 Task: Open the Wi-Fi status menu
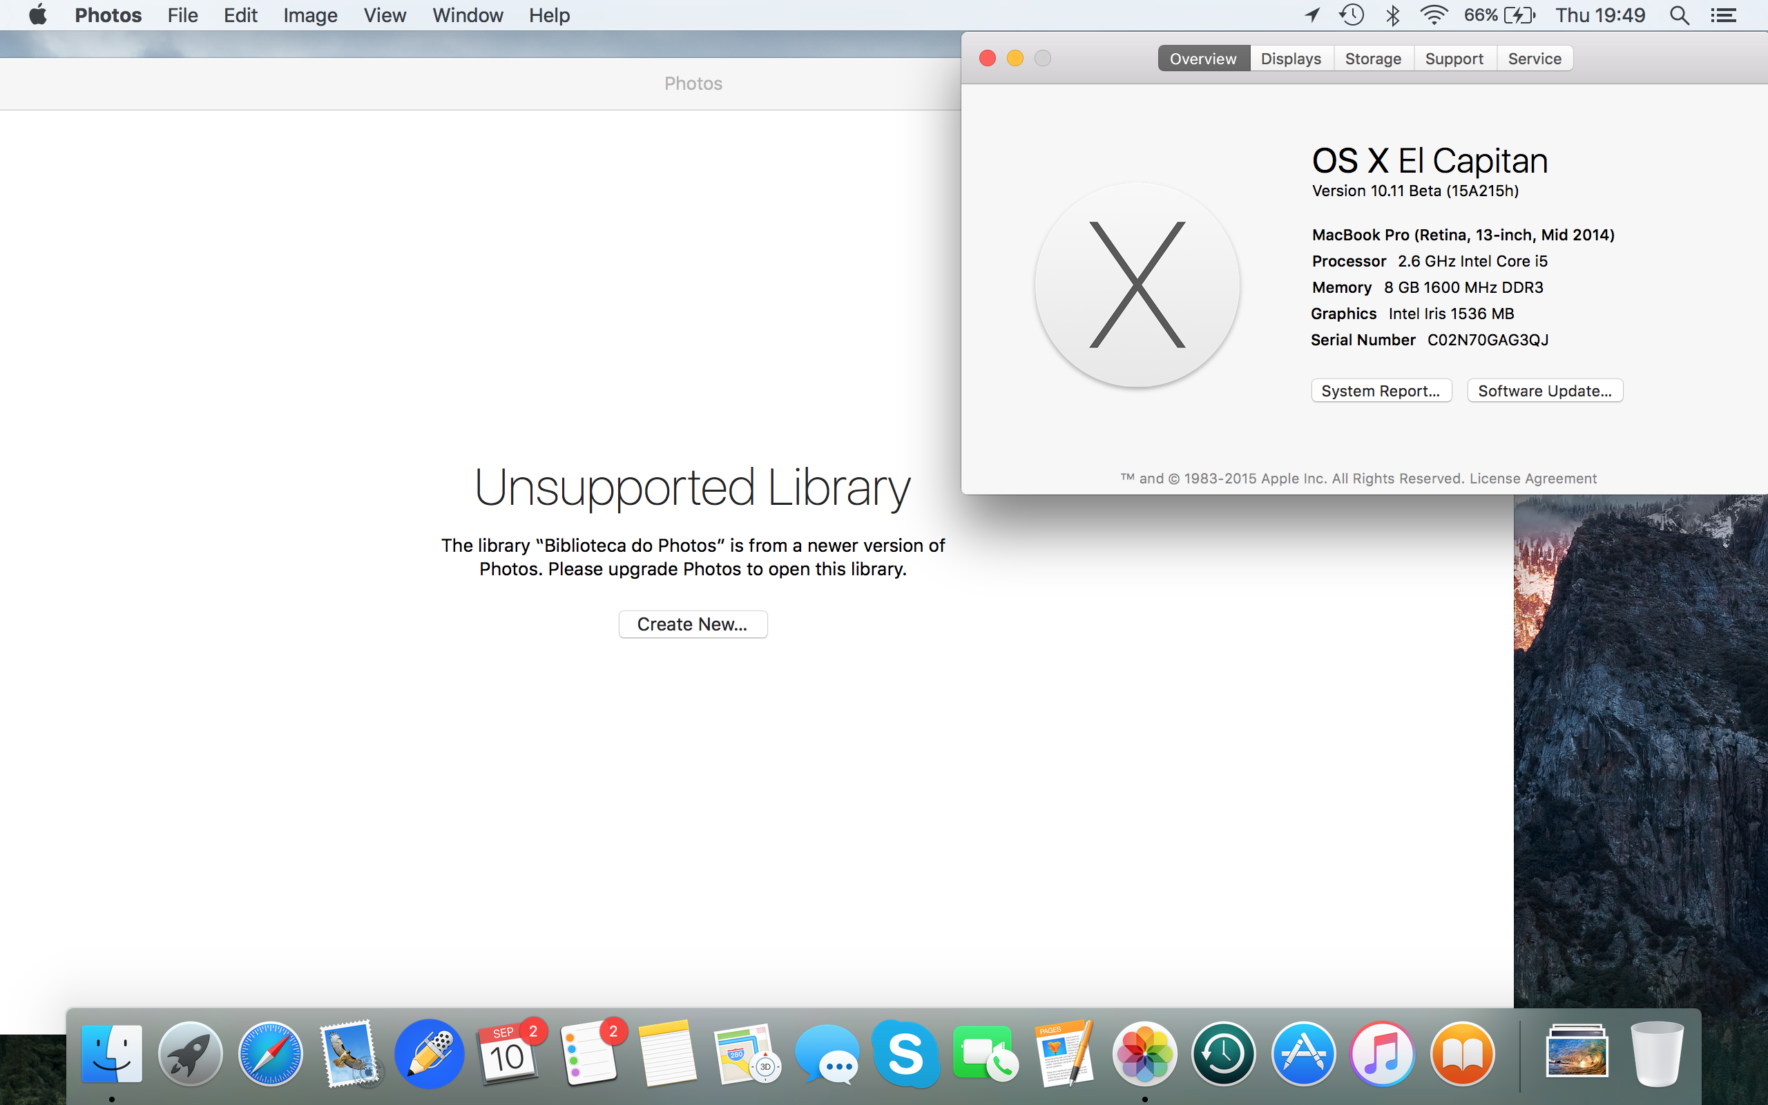click(1434, 15)
